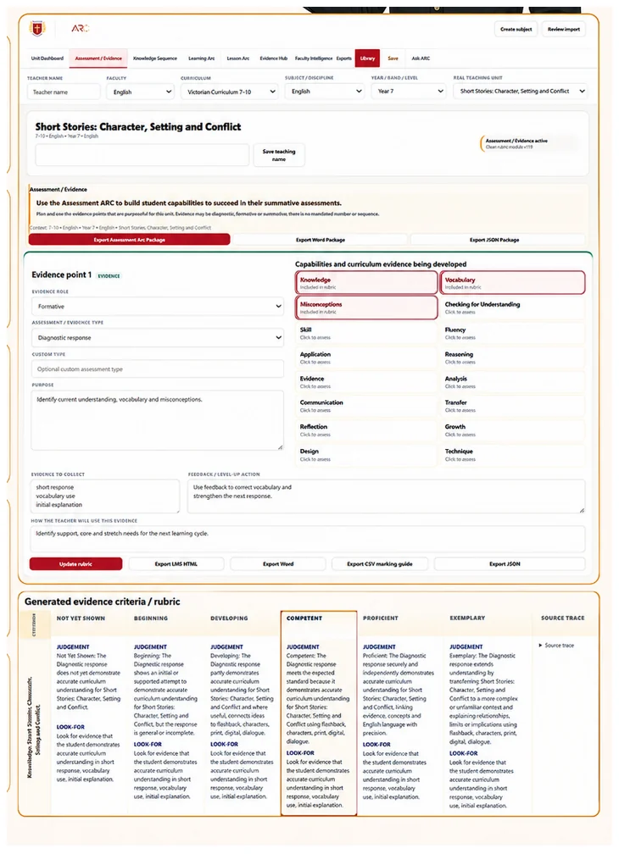Image resolution: width=619 pixels, height=854 pixels.
Task: Click the ARC logo
Action: (x=80, y=28)
